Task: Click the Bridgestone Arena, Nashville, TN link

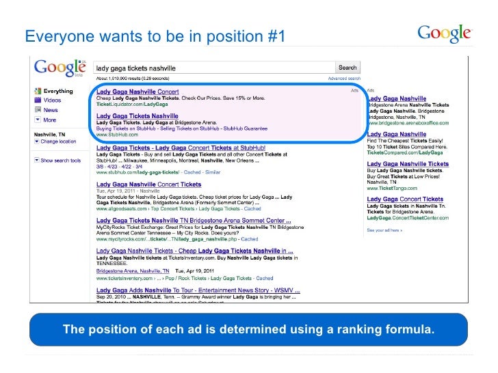Action: coord(133,271)
